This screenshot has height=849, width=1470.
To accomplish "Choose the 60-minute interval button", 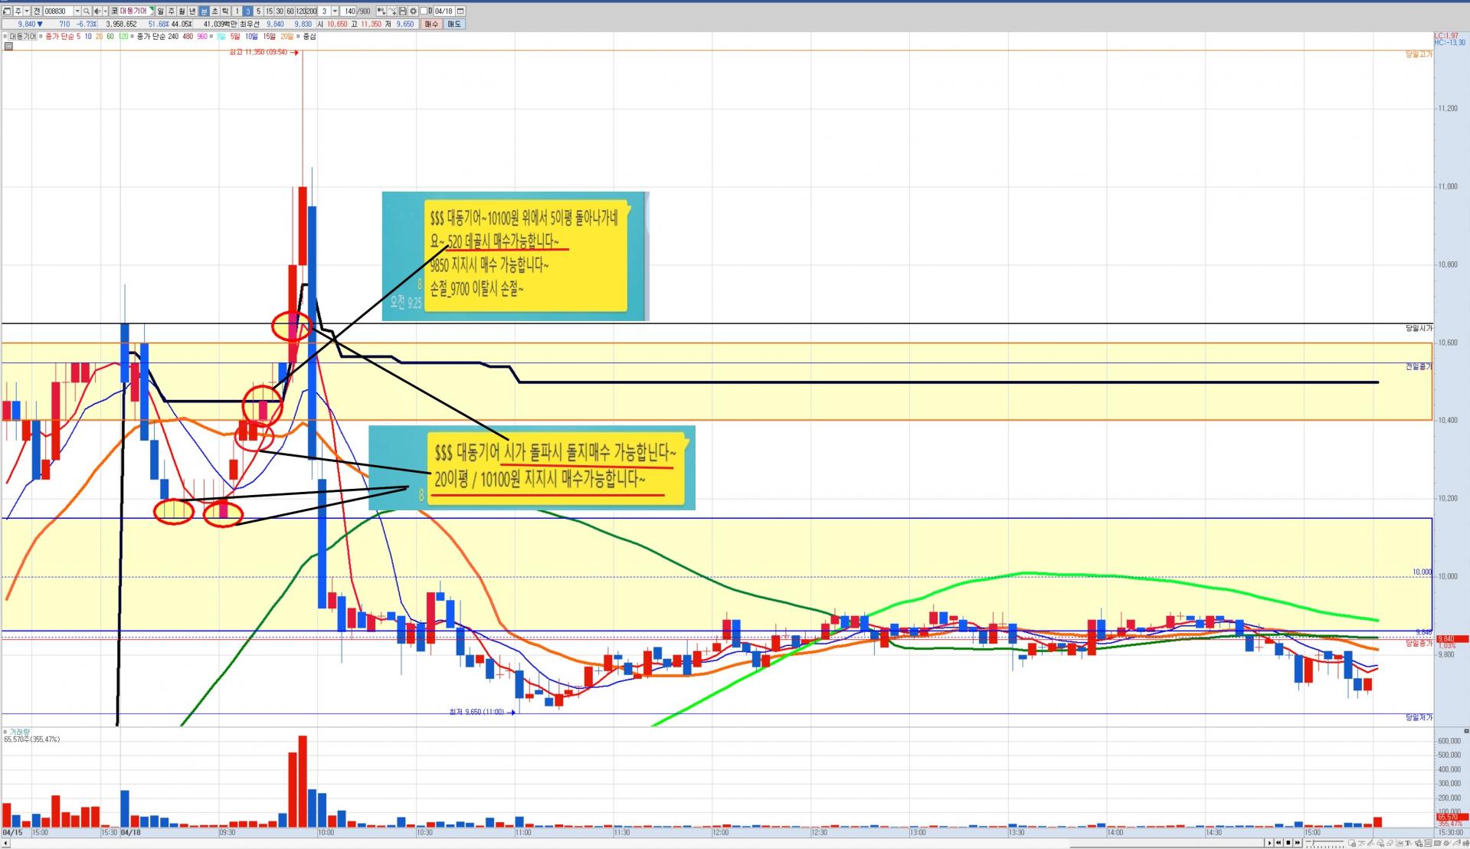I will pos(290,11).
